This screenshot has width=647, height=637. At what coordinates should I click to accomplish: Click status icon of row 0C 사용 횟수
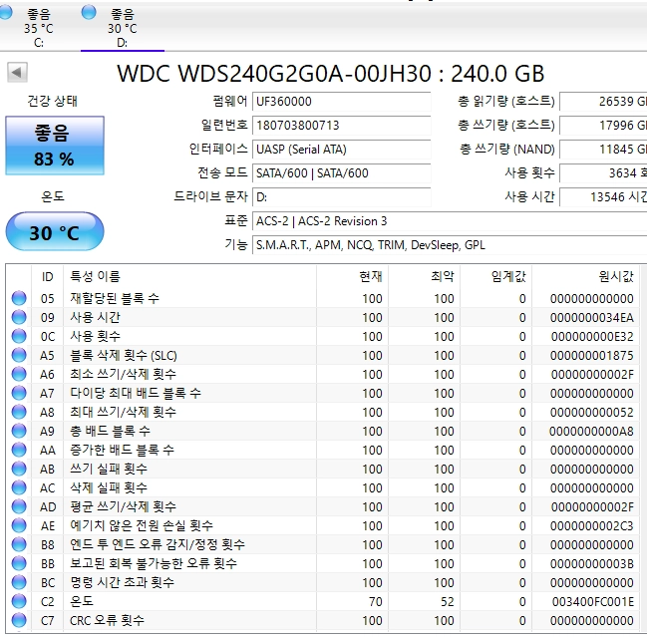19,336
